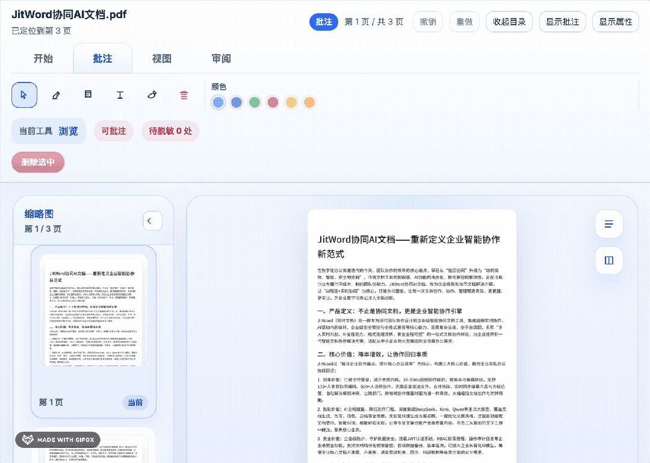The image size is (650, 463).
Task: Click the JitWord协同AI文档.pdf file title
Action: tap(69, 14)
